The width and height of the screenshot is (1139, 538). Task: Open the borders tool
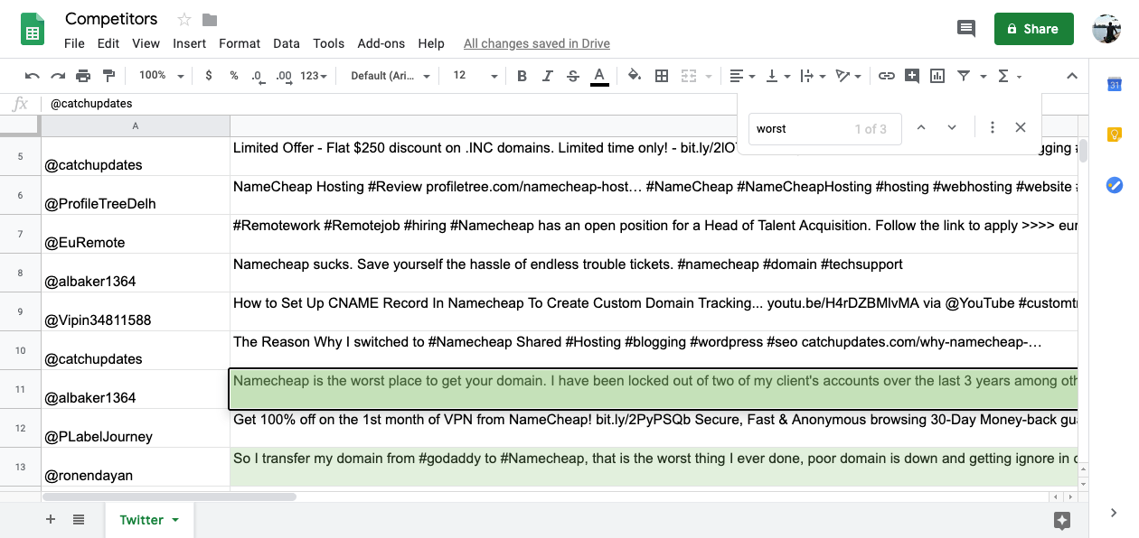pos(662,76)
